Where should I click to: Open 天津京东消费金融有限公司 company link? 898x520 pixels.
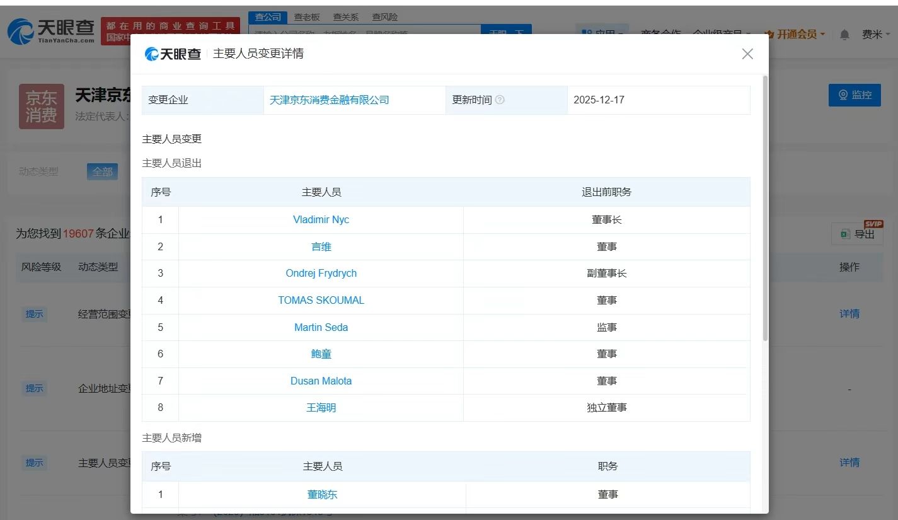coord(329,100)
